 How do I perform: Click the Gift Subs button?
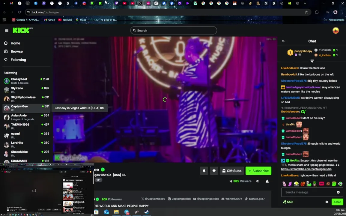coord(232,171)
